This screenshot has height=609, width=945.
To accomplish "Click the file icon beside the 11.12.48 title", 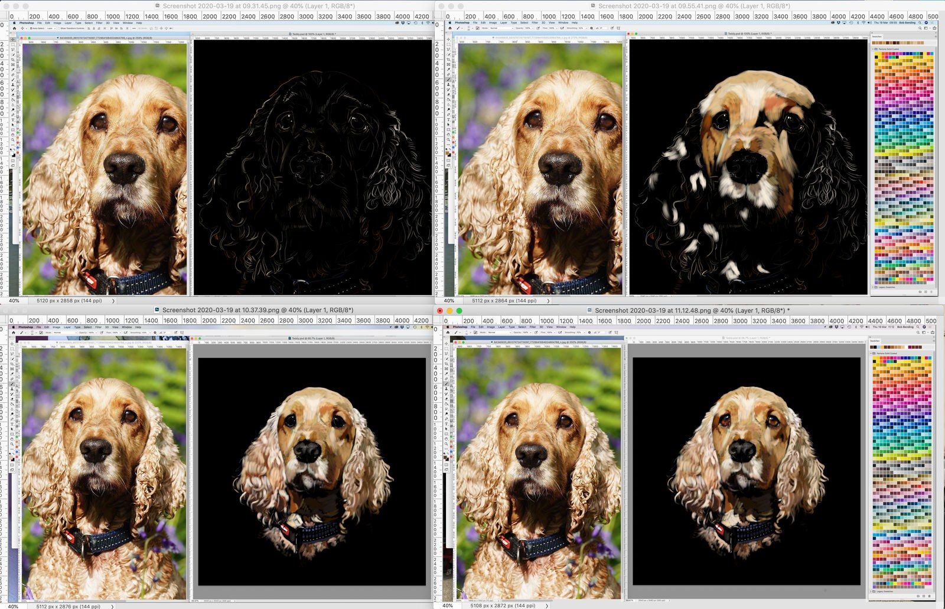I will (x=590, y=310).
